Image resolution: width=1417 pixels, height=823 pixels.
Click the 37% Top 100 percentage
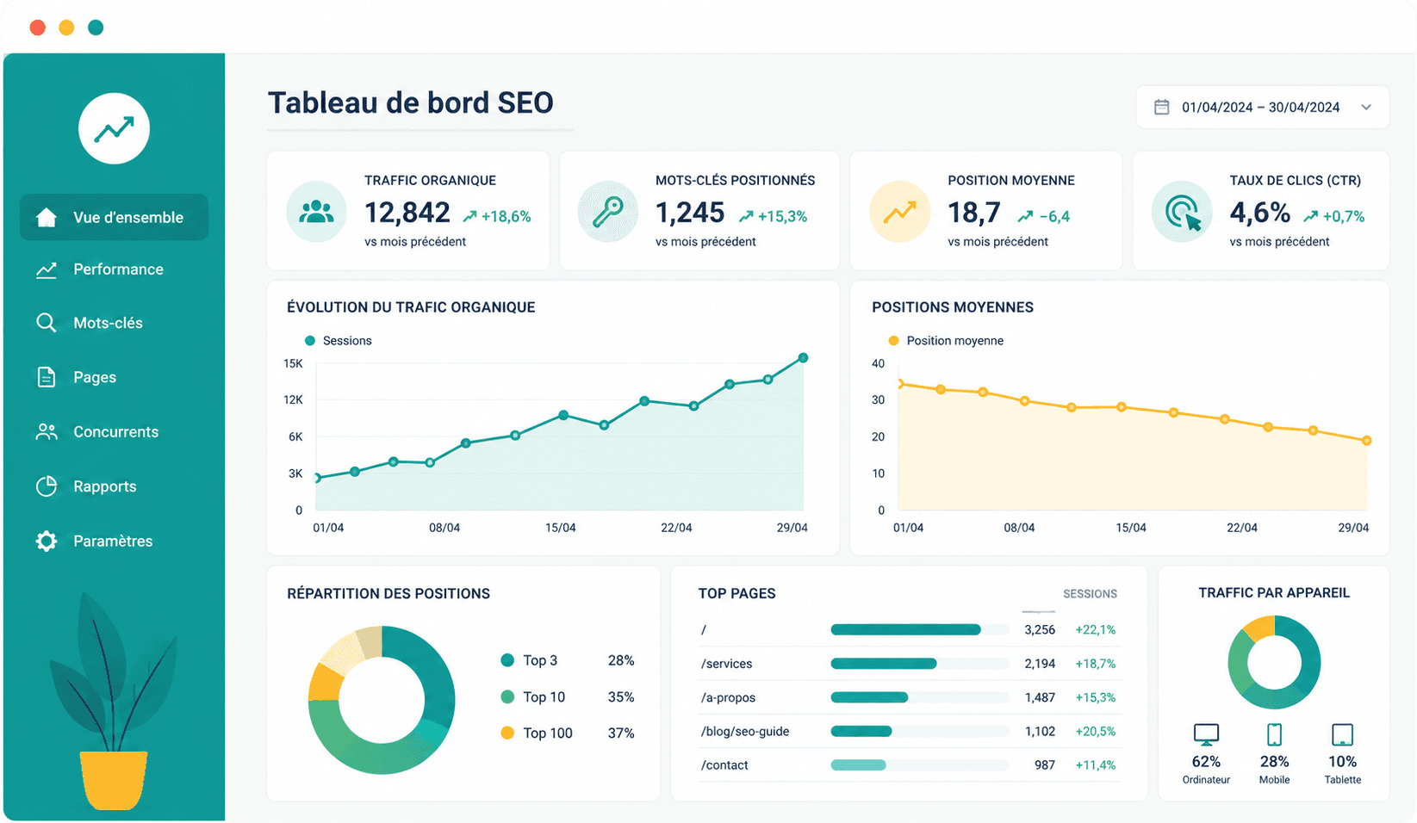click(621, 733)
